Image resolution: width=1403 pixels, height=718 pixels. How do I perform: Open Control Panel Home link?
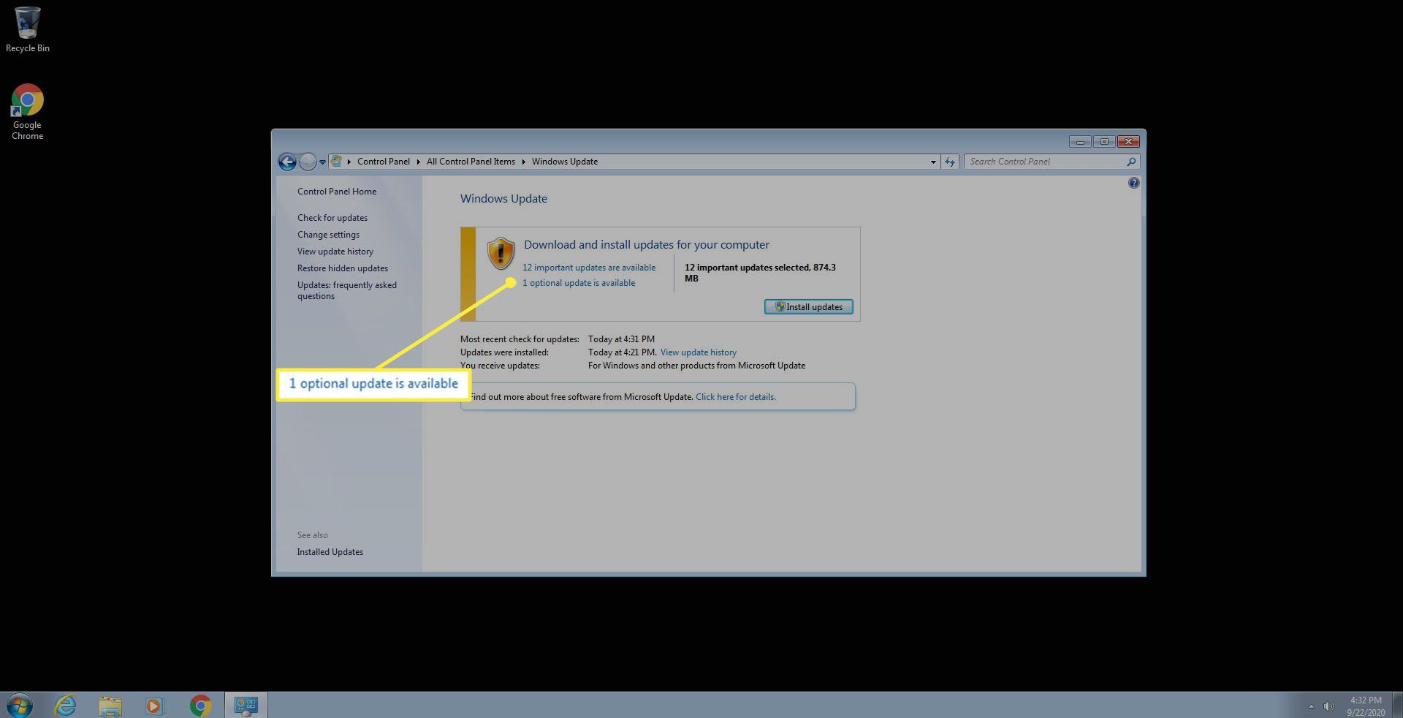click(x=337, y=192)
